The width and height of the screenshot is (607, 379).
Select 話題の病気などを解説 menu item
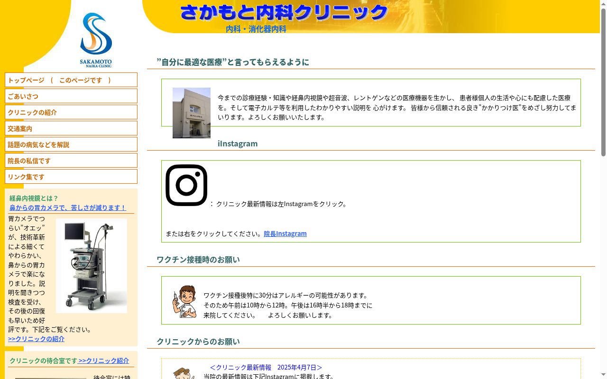(x=71, y=144)
